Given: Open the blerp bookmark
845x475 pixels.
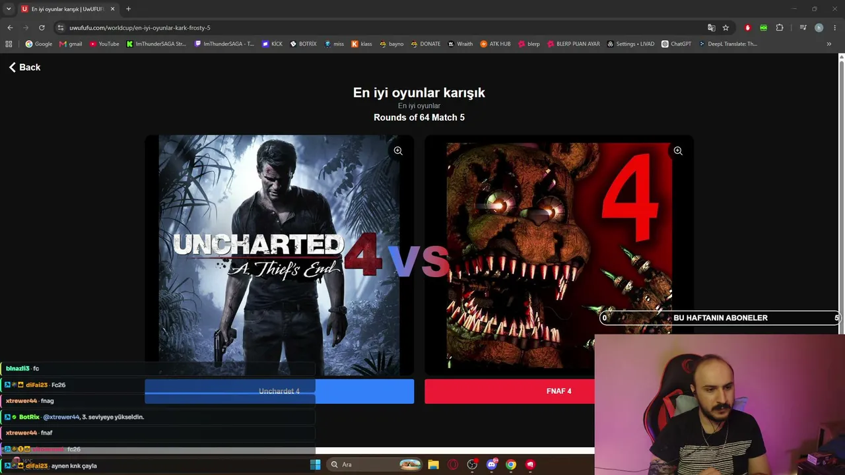Looking at the screenshot, I should [x=529, y=44].
